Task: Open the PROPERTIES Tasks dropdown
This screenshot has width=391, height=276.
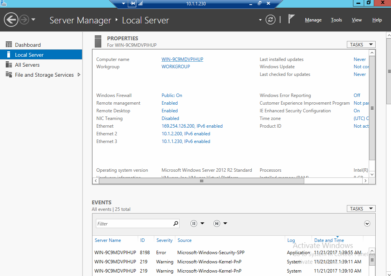Action: click(x=360, y=44)
